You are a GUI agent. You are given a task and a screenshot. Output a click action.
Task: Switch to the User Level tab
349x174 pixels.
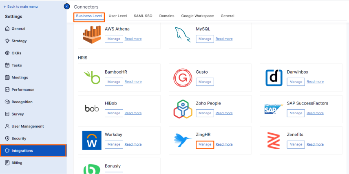coord(118,16)
